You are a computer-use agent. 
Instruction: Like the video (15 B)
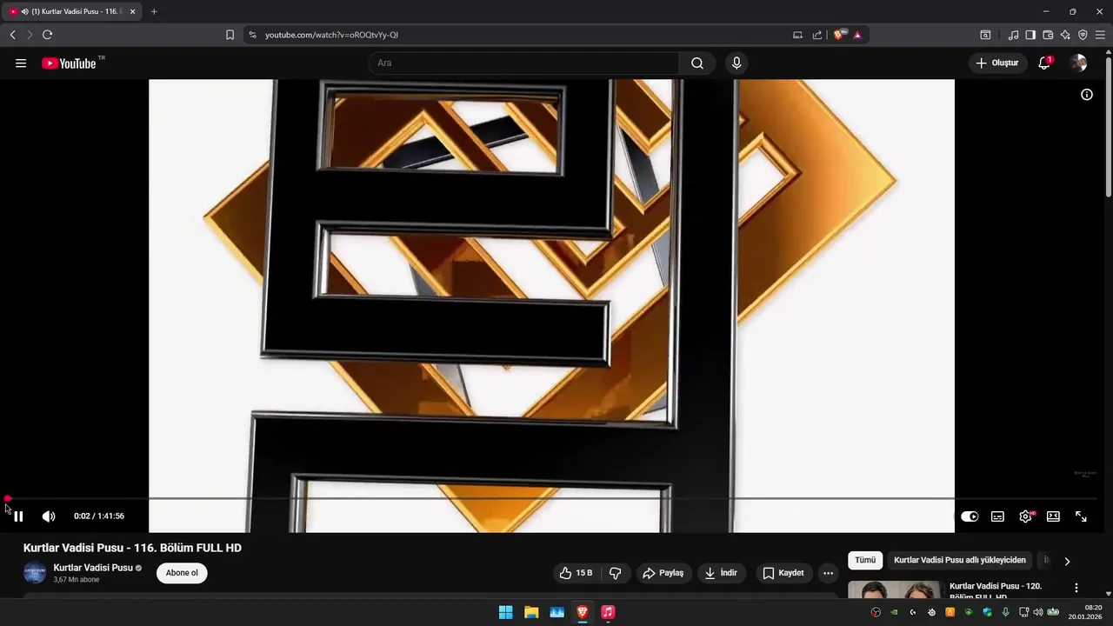[576, 573]
